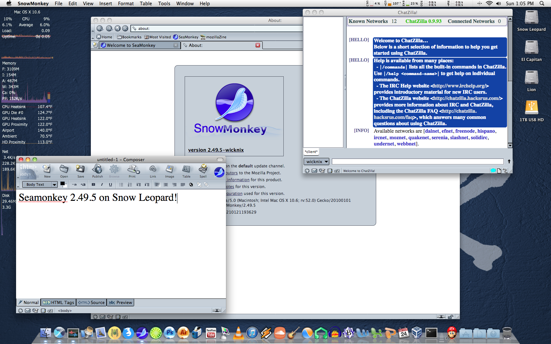The width and height of the screenshot is (551, 344).
Task: Open Photoshop from the Dock
Action: pos(170,333)
